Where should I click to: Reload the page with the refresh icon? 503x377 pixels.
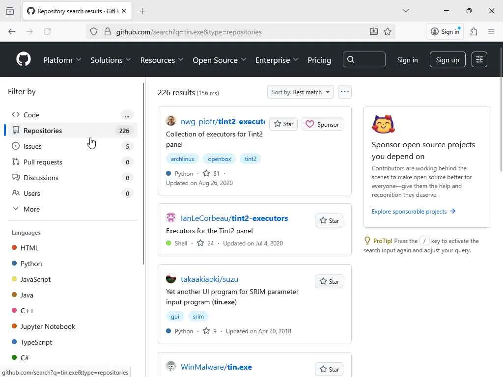click(47, 31)
